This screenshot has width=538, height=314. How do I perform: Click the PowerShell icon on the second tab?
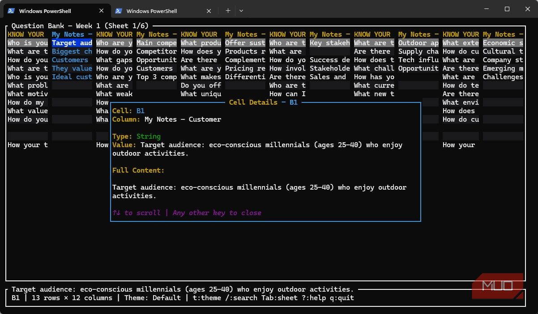[119, 11]
